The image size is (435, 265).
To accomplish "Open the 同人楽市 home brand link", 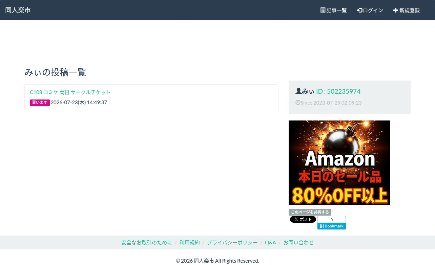I will [18, 10].
